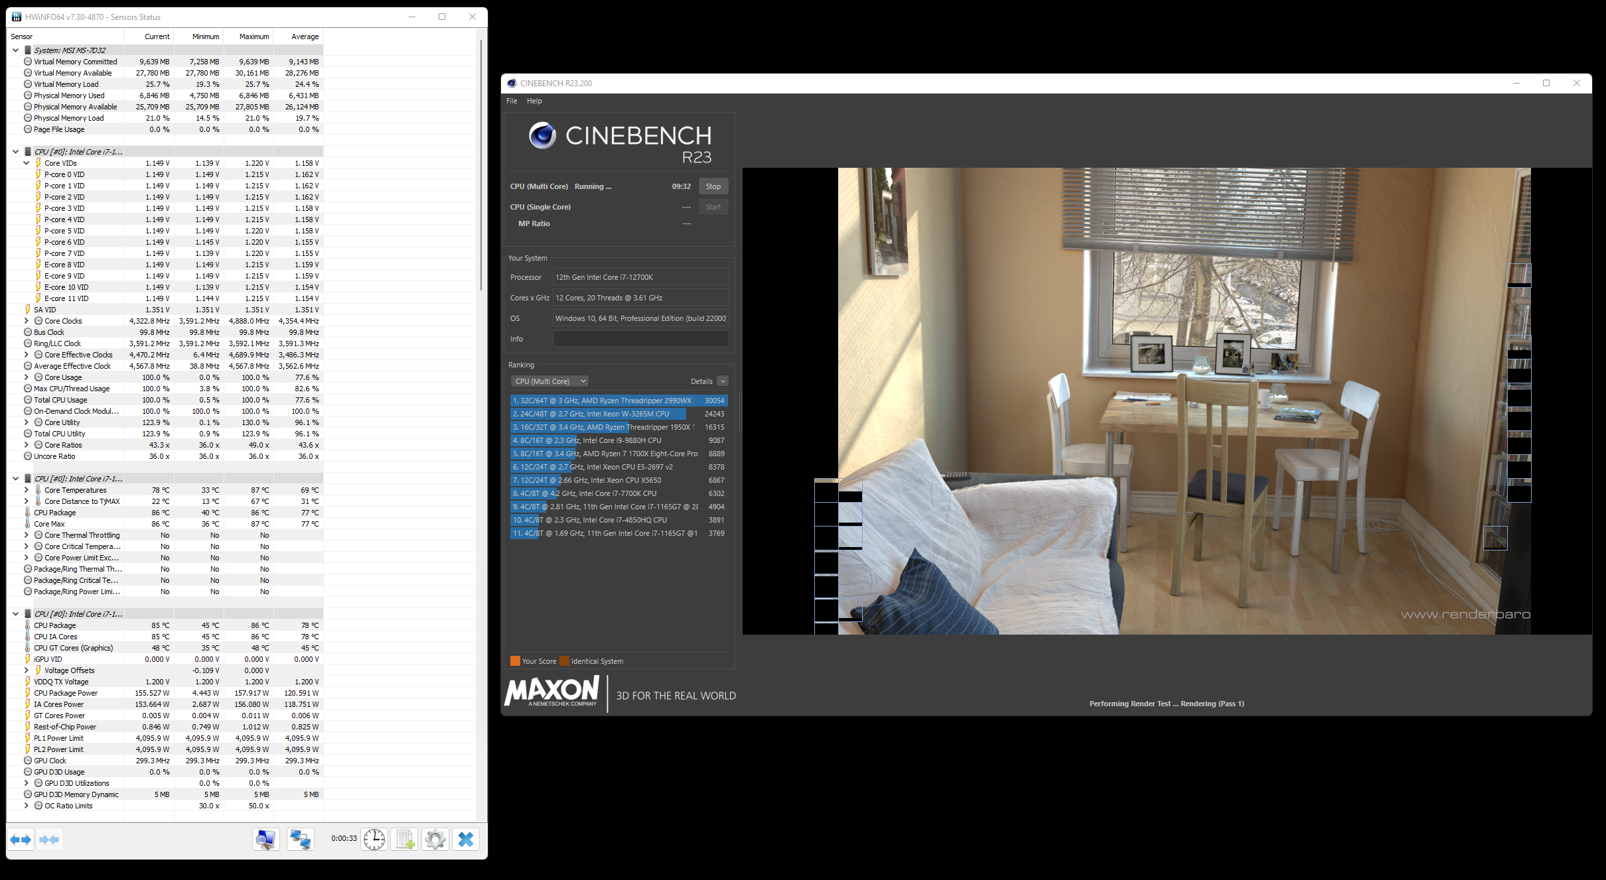Click the network remote monitoring icon
Viewport: 1606px width, 880px height.
pos(300,840)
